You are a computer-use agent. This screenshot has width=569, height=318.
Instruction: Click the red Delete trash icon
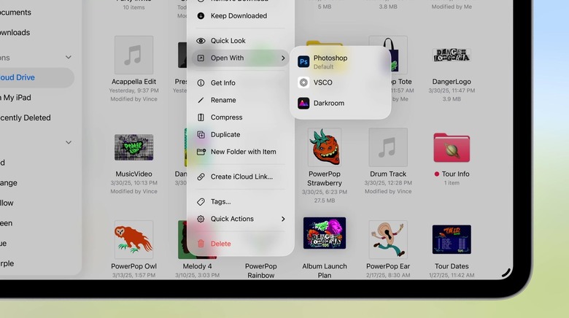tap(201, 244)
